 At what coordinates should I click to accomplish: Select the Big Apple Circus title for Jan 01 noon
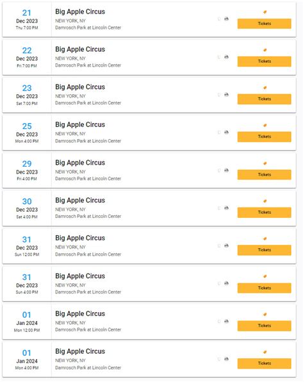[80, 314]
